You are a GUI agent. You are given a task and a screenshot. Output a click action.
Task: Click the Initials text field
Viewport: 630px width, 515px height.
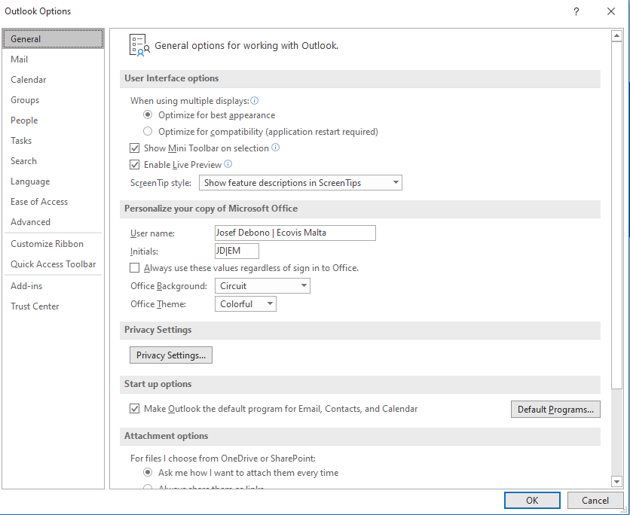(237, 251)
